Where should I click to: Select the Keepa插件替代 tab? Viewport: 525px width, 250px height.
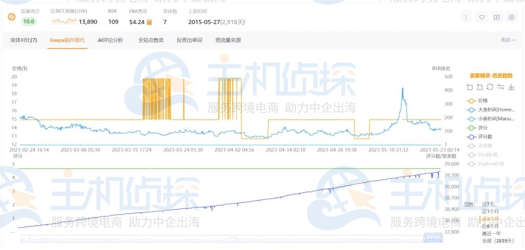67,40
